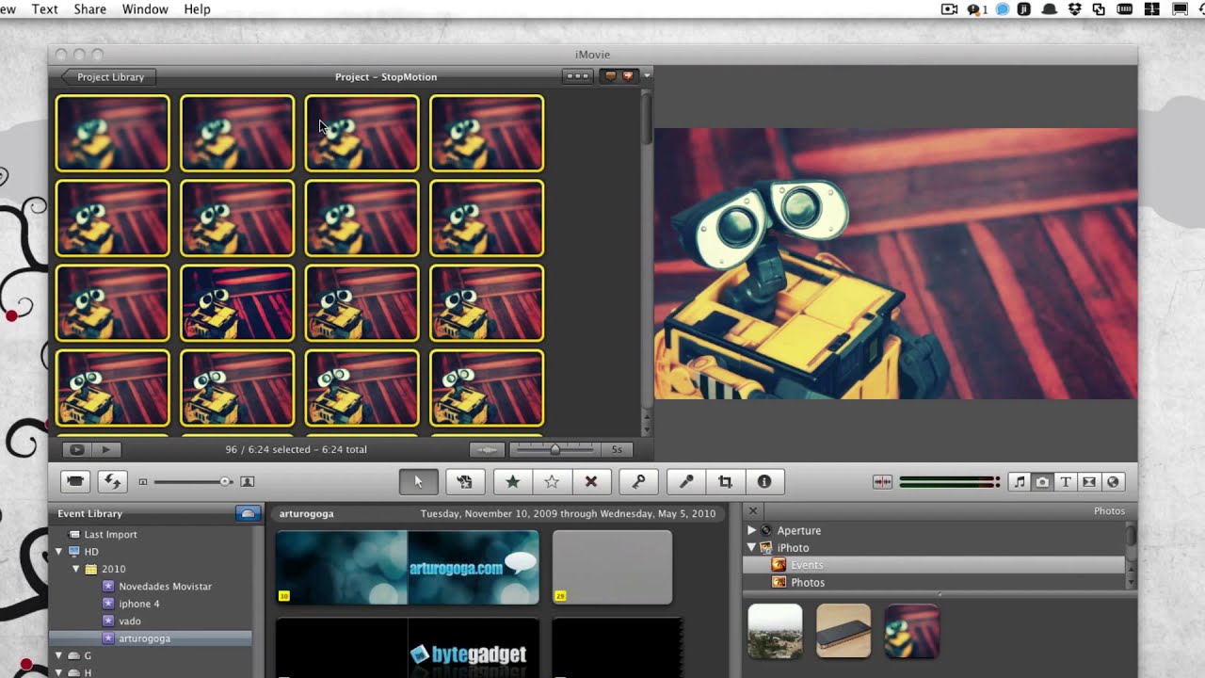Select first Wall-E clip in project
Screen dimensions: 1205x678
(112, 133)
